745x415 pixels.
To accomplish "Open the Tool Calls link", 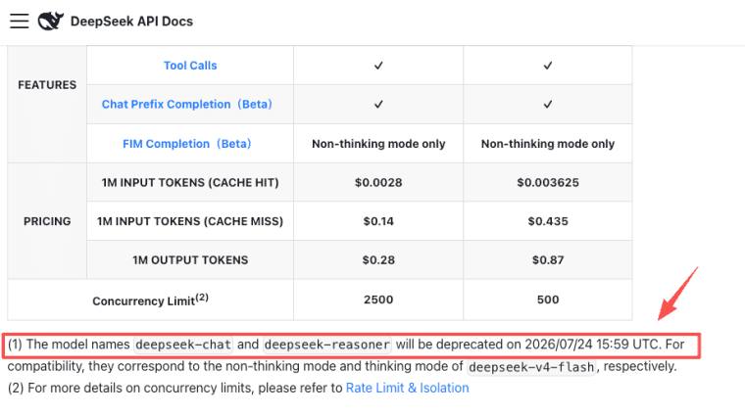I will [190, 66].
